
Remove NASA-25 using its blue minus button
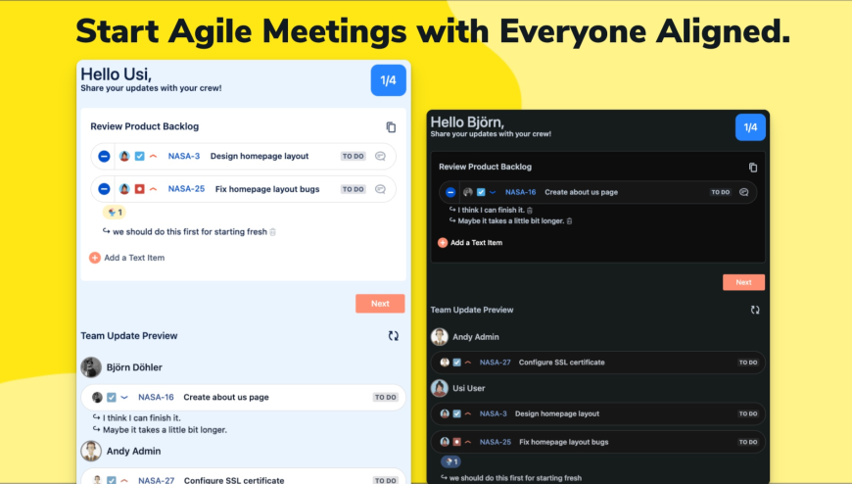pos(104,189)
